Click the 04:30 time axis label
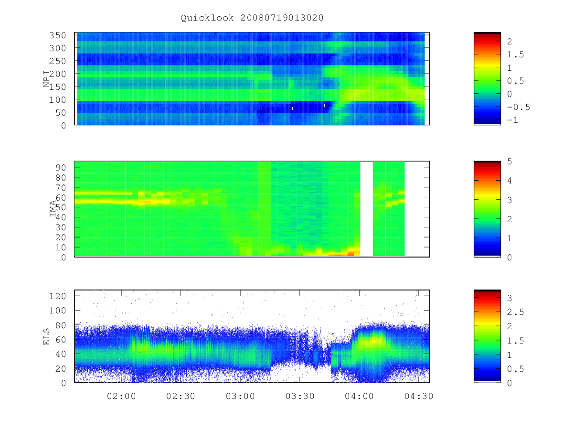573x430 pixels. 419,396
